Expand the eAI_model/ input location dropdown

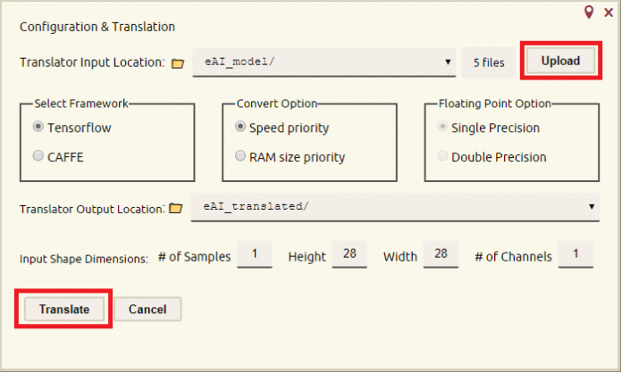coord(324,62)
